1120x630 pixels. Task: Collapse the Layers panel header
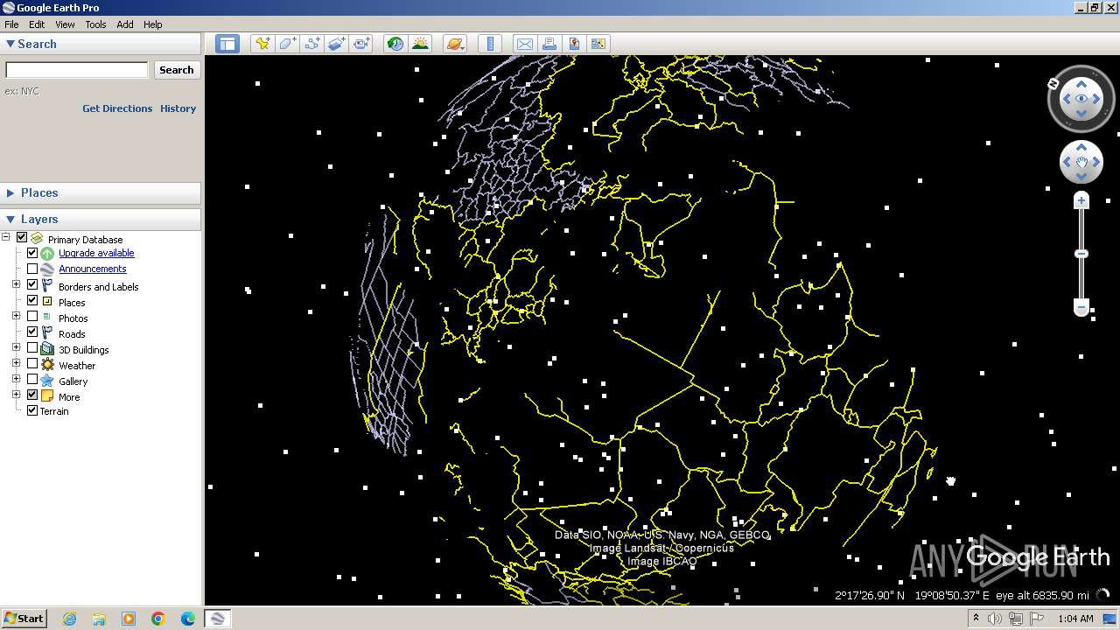click(x=101, y=219)
